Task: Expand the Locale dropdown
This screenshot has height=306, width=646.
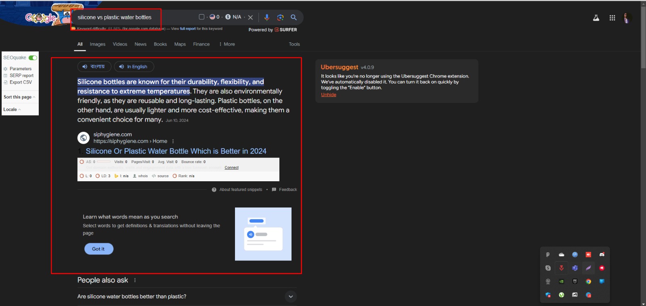Action: [x=12, y=109]
